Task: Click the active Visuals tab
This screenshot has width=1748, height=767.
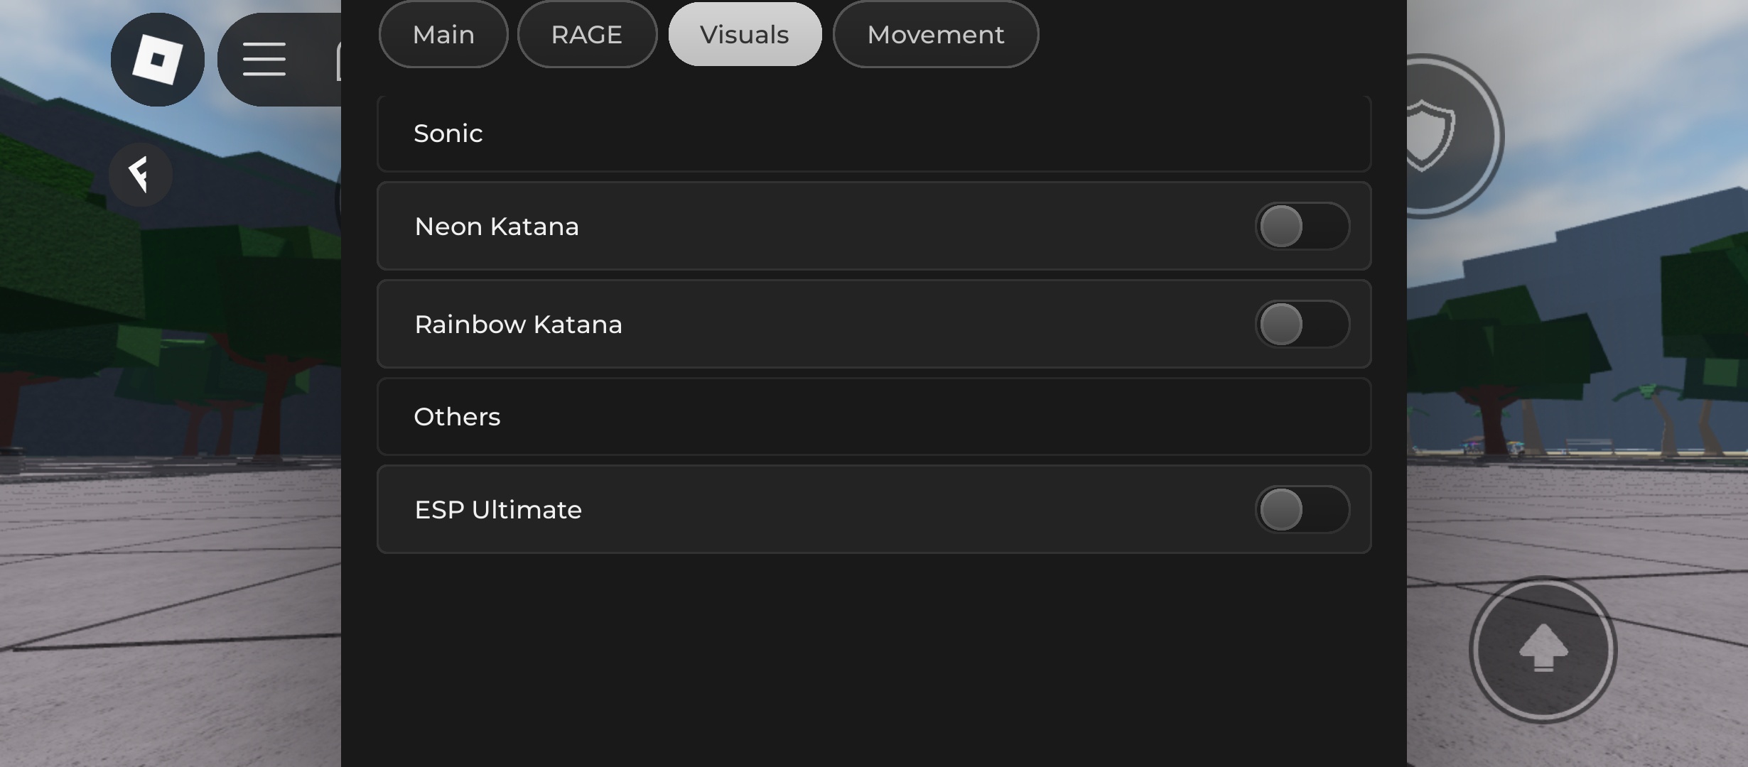Action: 745,34
